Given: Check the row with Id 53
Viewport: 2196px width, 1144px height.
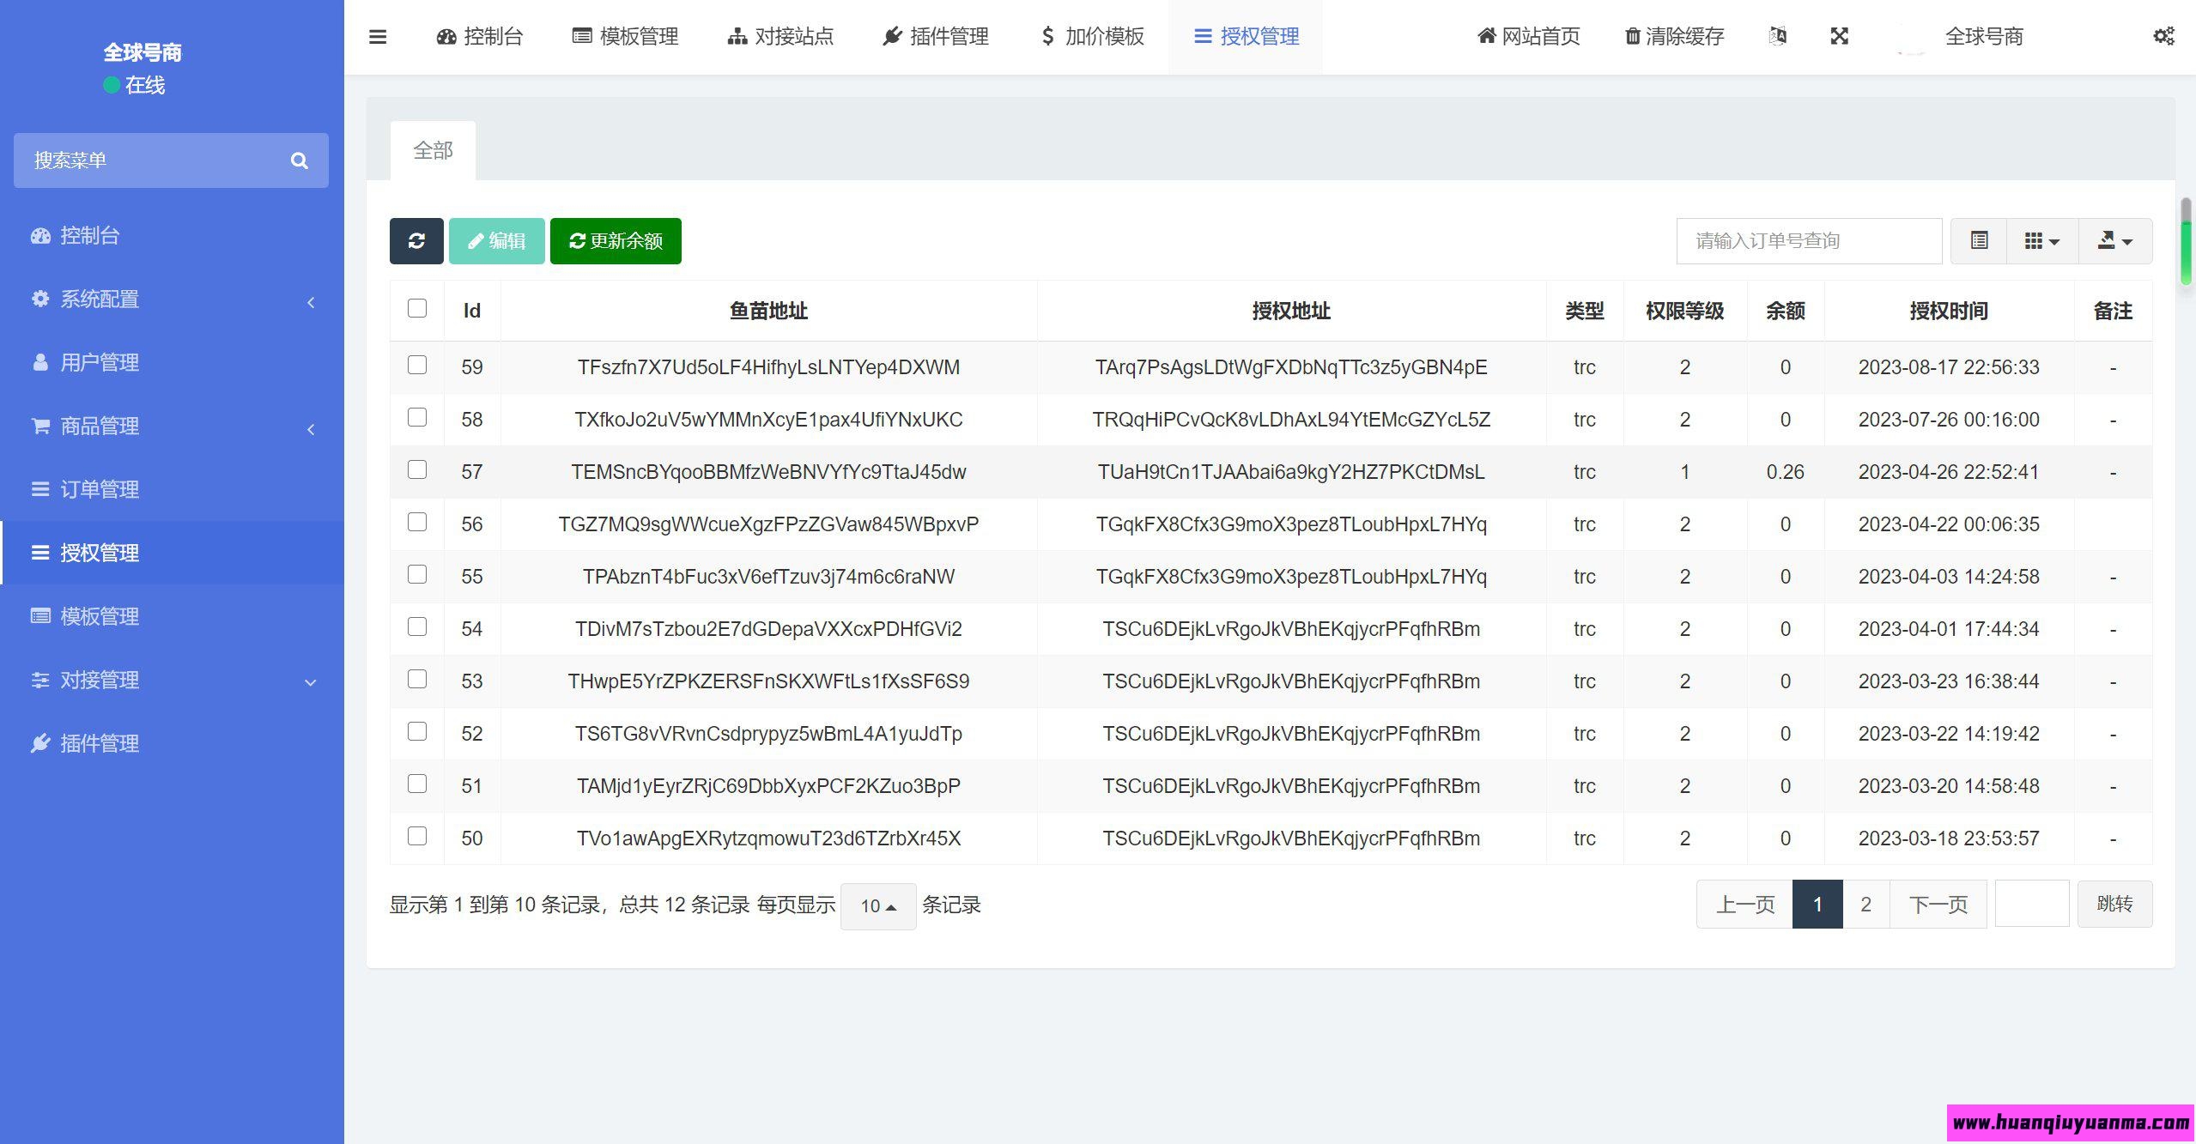Looking at the screenshot, I should pyautogui.click(x=417, y=679).
